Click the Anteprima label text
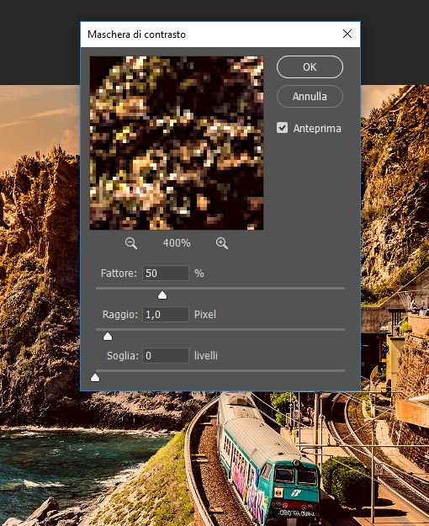The image size is (429, 526). [317, 129]
